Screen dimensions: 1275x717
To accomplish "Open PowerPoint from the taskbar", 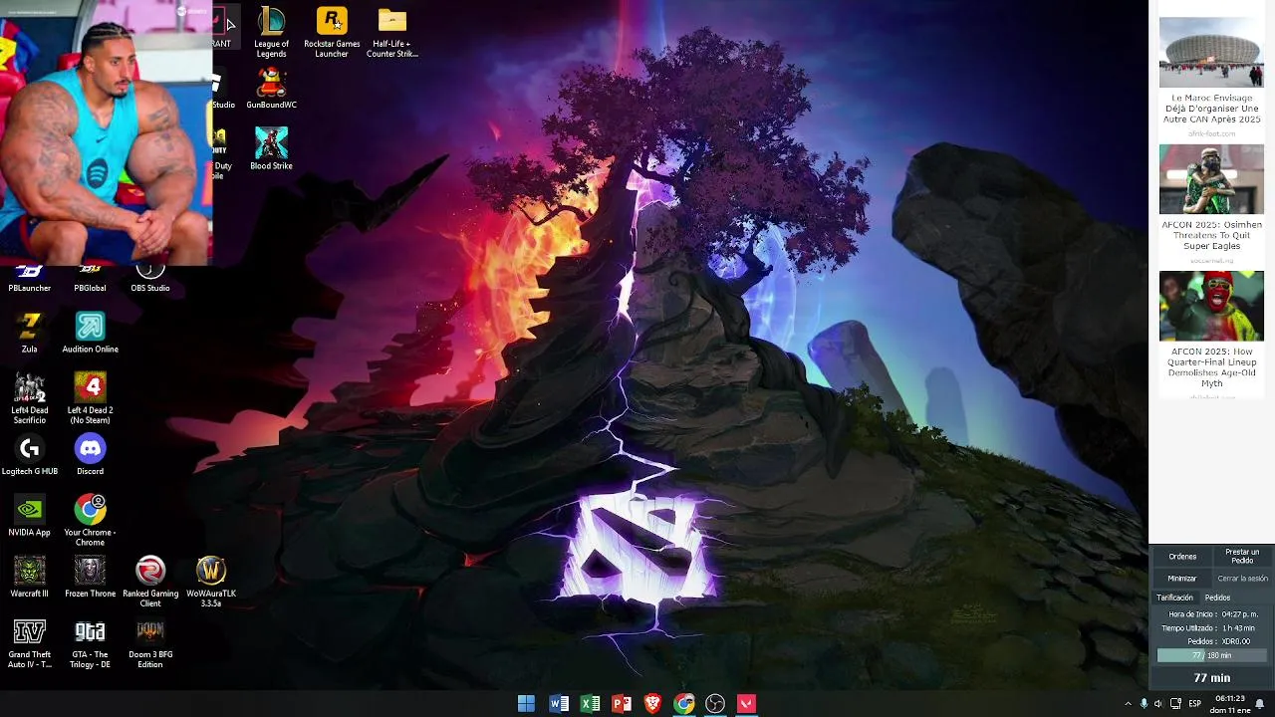I will 622,704.
